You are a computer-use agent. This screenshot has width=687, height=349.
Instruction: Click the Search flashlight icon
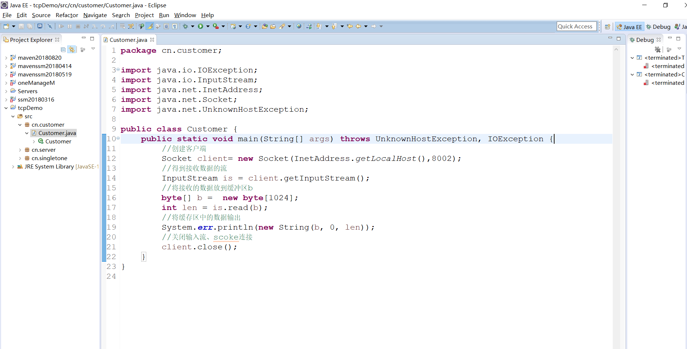pyautogui.click(x=282, y=26)
